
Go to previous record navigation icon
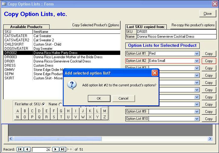tap(27, 149)
